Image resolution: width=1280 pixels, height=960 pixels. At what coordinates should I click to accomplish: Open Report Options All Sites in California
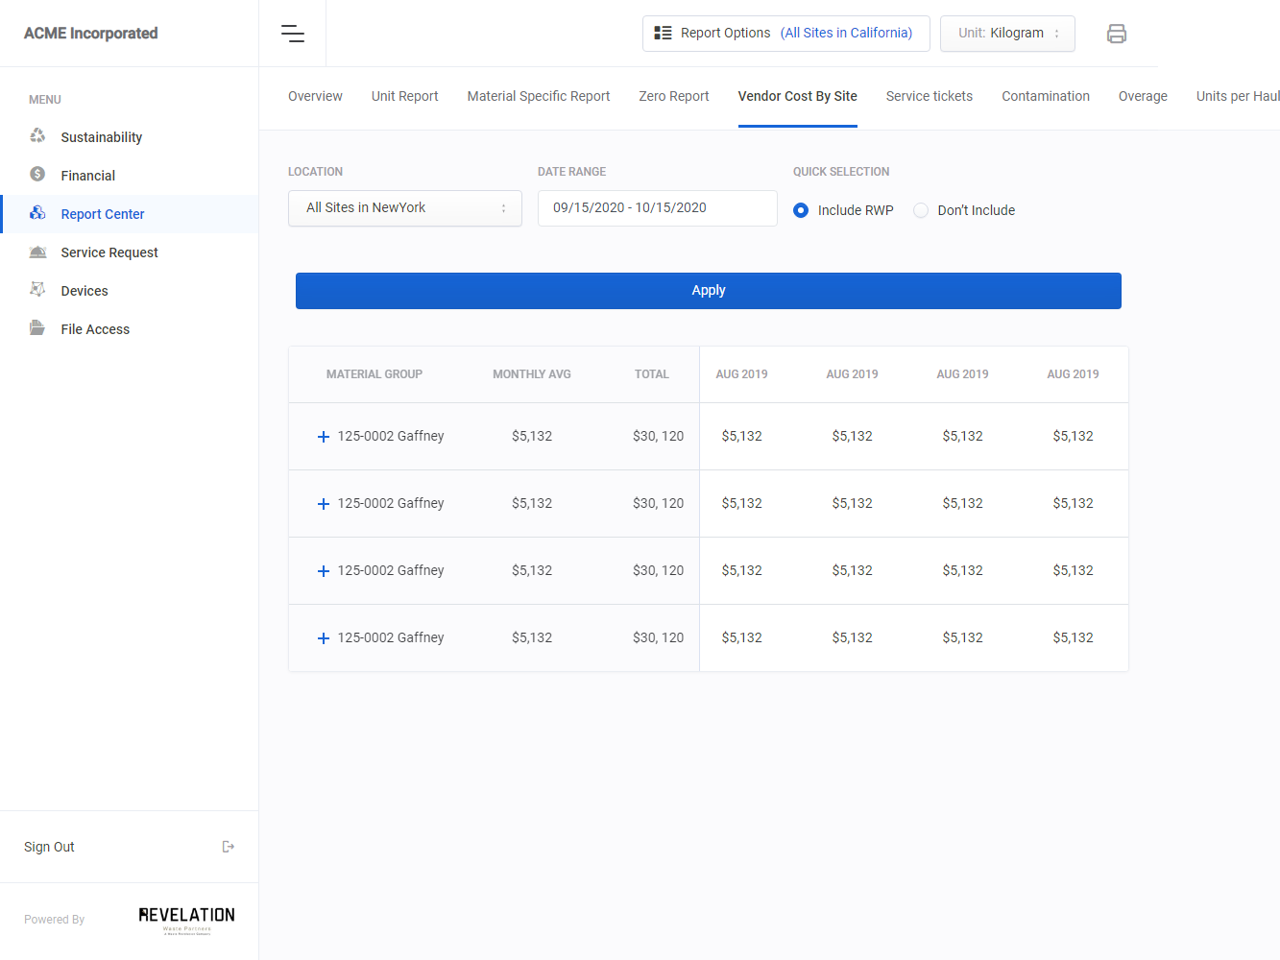pos(786,34)
